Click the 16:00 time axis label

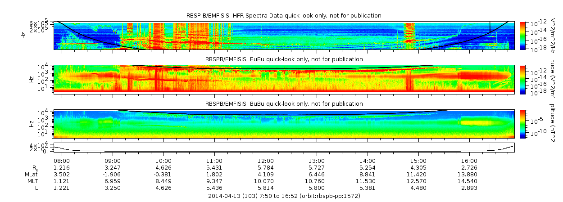pyautogui.click(x=469, y=161)
